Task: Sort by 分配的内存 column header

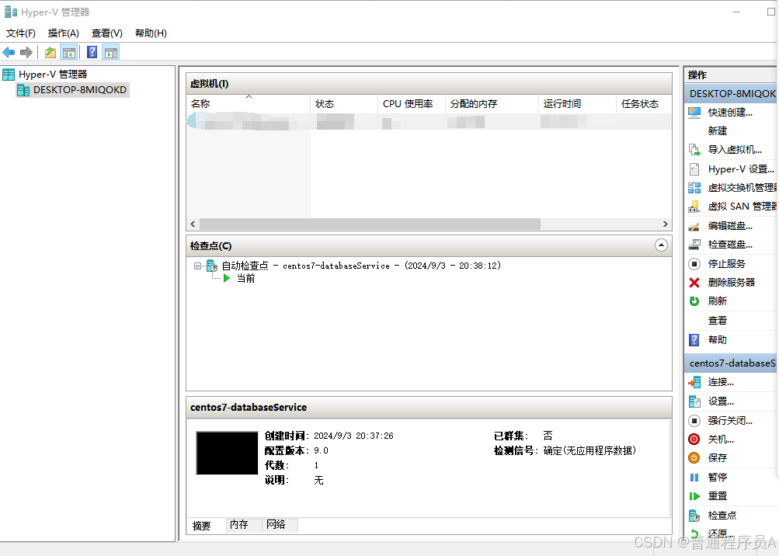Action: pos(492,104)
